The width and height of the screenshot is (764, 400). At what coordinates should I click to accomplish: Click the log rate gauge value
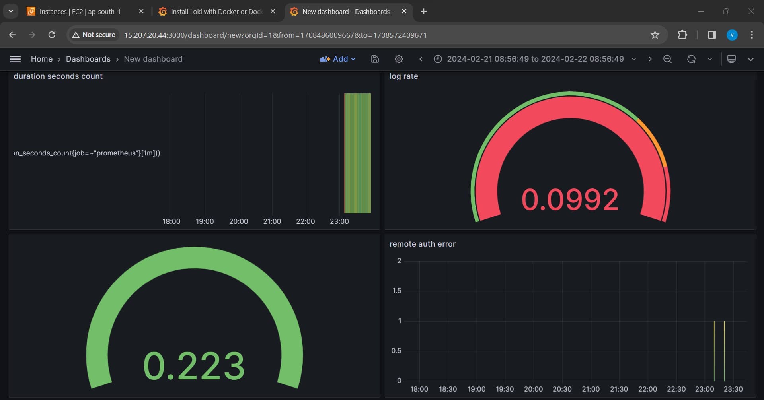coord(570,199)
